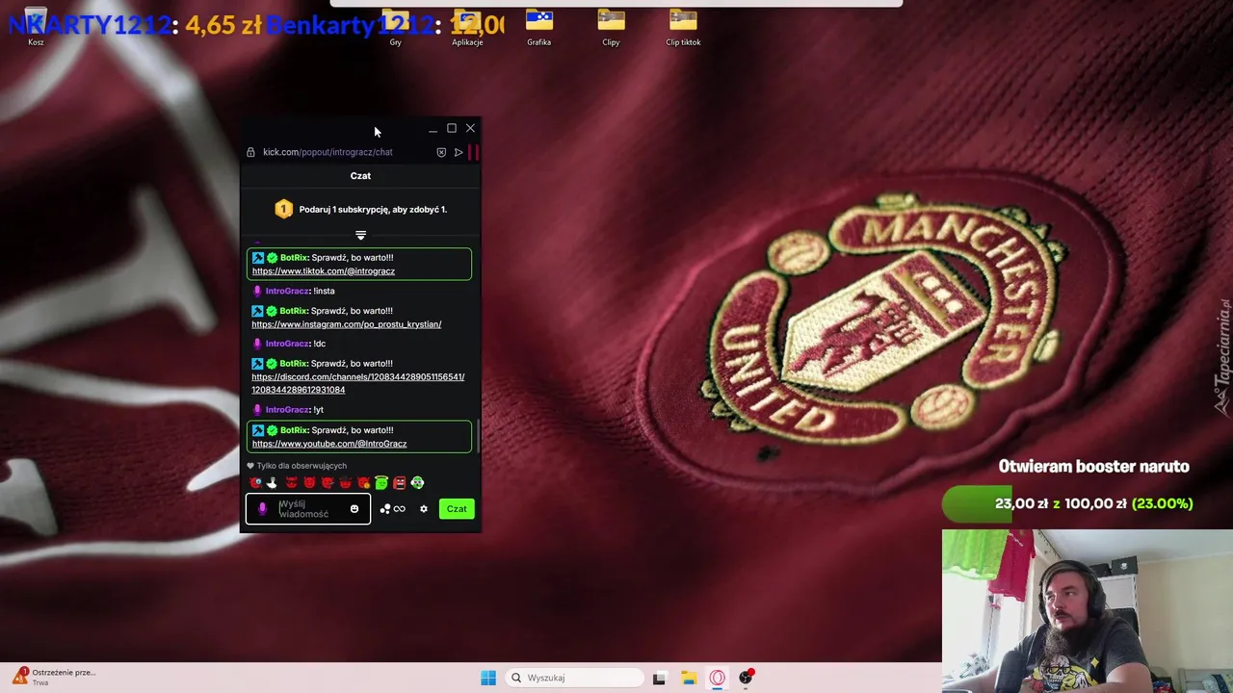Open the Windows Start menu

[488, 678]
